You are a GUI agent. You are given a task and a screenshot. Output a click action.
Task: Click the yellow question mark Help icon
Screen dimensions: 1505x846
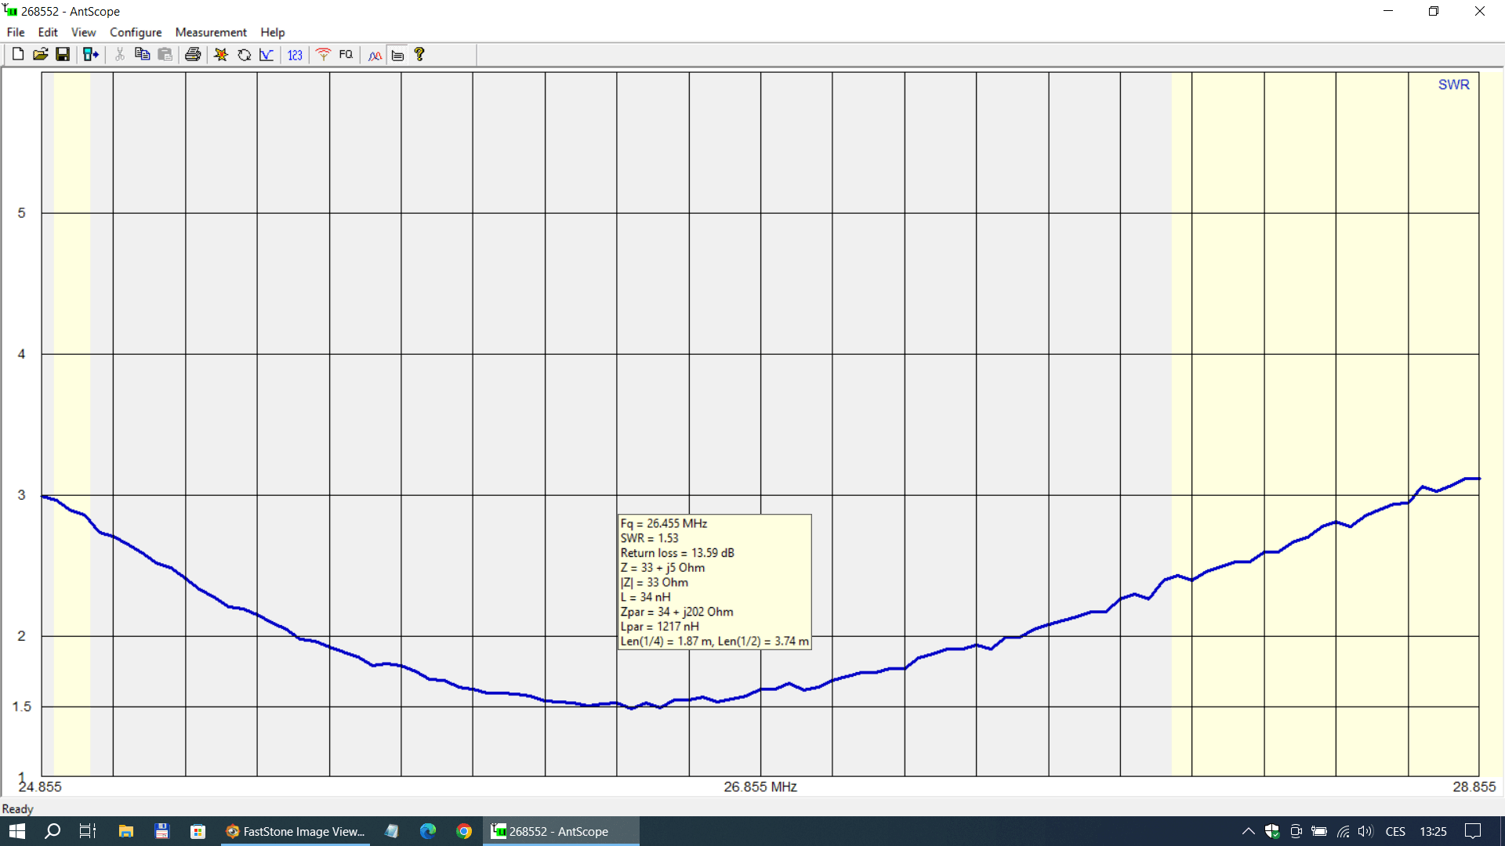pyautogui.click(x=419, y=54)
